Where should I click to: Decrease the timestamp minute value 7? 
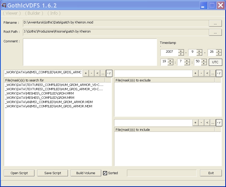(187, 64)
